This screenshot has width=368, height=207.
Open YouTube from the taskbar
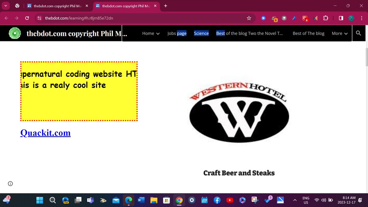tap(230, 200)
